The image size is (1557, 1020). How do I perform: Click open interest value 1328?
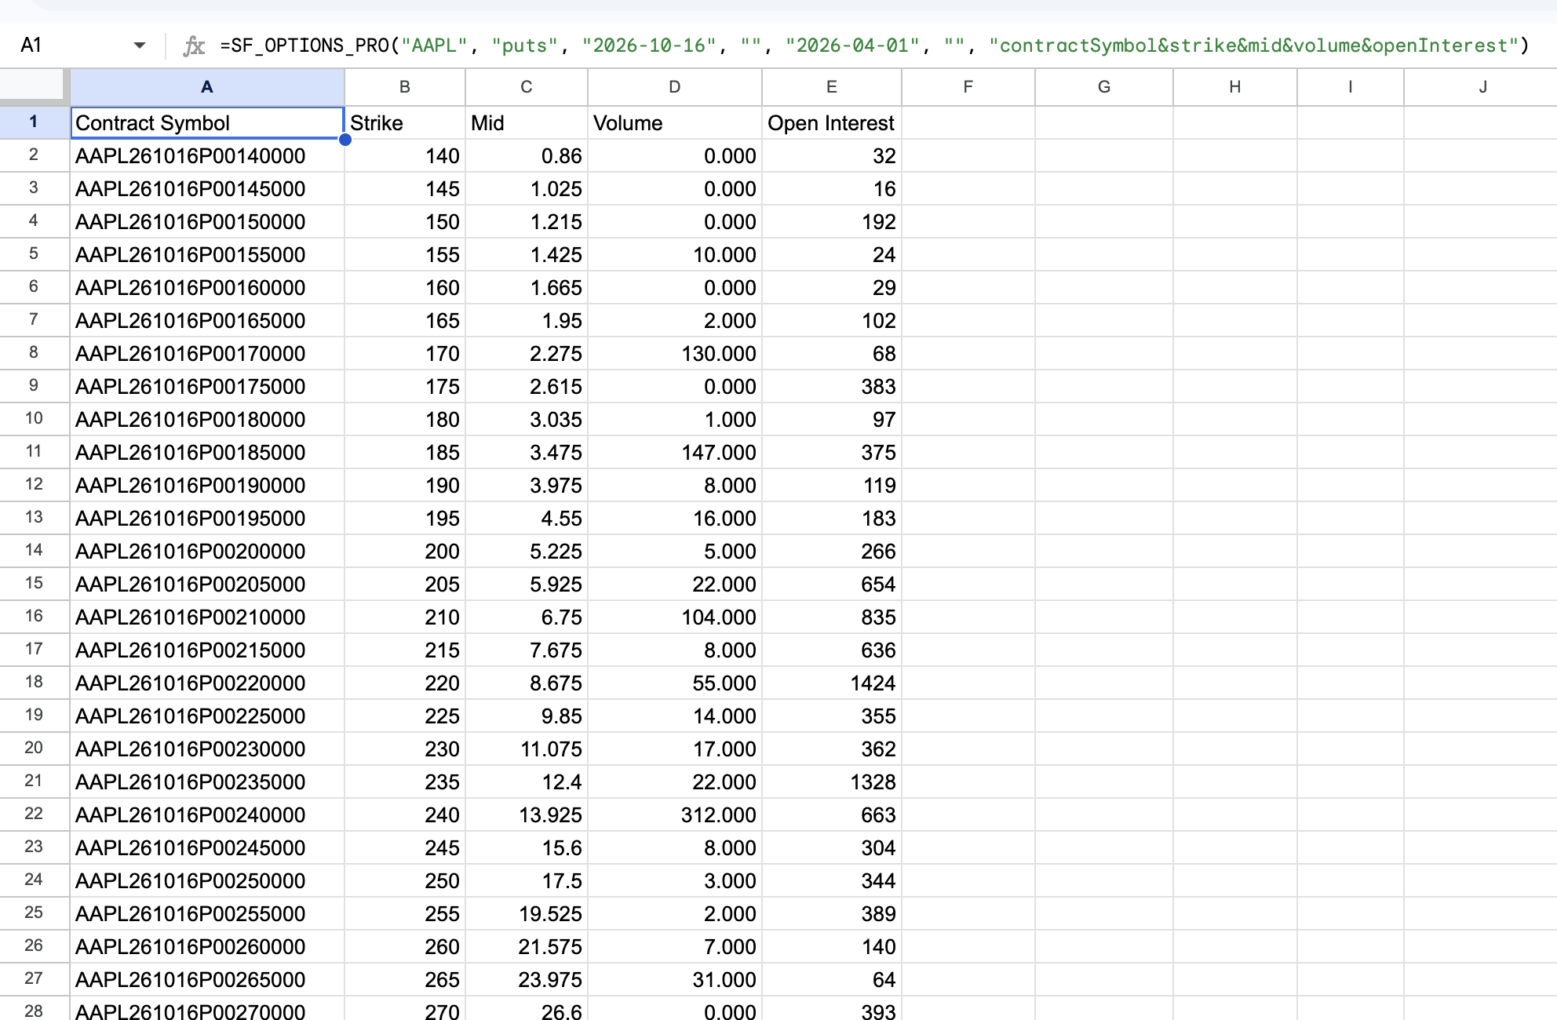point(832,782)
